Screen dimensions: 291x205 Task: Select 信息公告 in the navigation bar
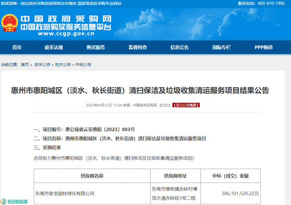point(180,48)
